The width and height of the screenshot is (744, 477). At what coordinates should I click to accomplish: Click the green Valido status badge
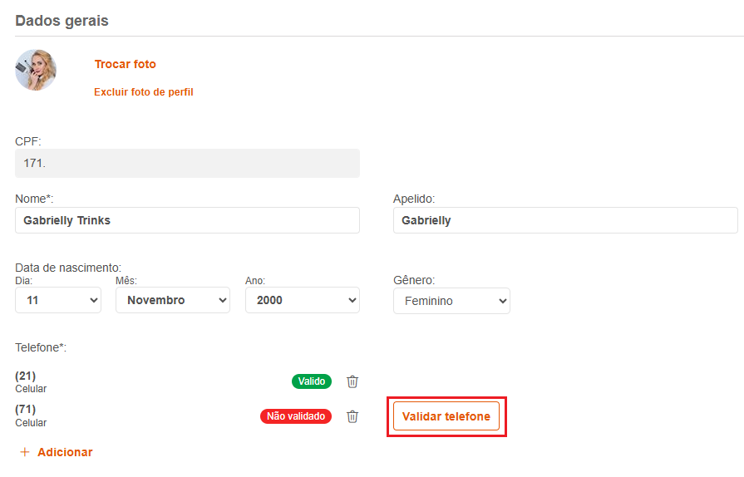pos(312,381)
